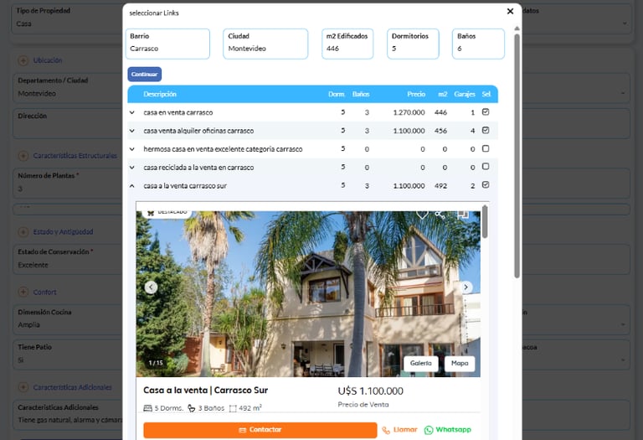Click the Whatsapp contact link
643x440 pixels.
(448, 430)
